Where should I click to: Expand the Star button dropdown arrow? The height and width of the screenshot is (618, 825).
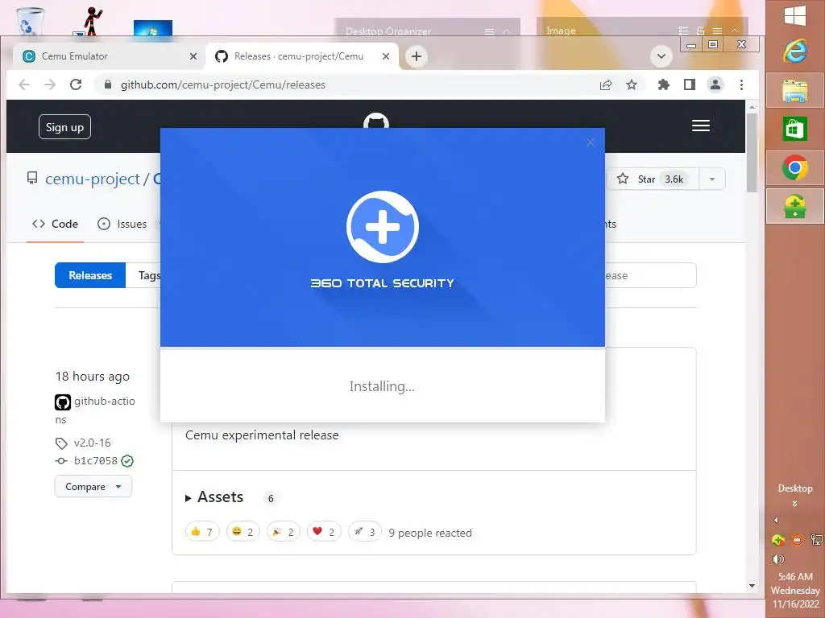(712, 179)
